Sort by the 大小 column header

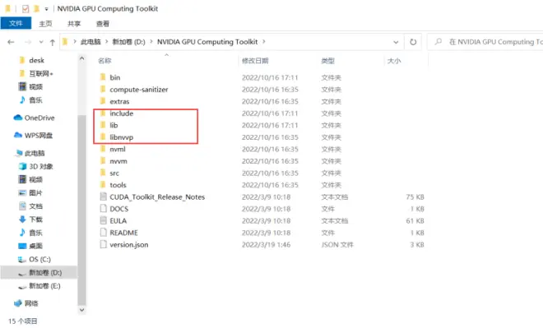click(394, 61)
